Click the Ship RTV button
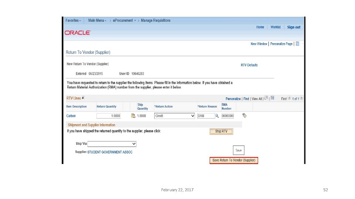This screenshot has height=199, width=355. tap(221, 131)
